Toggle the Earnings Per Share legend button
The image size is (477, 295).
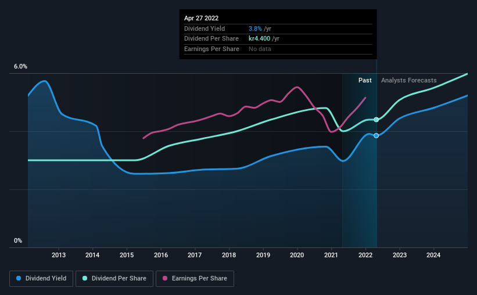click(x=195, y=279)
